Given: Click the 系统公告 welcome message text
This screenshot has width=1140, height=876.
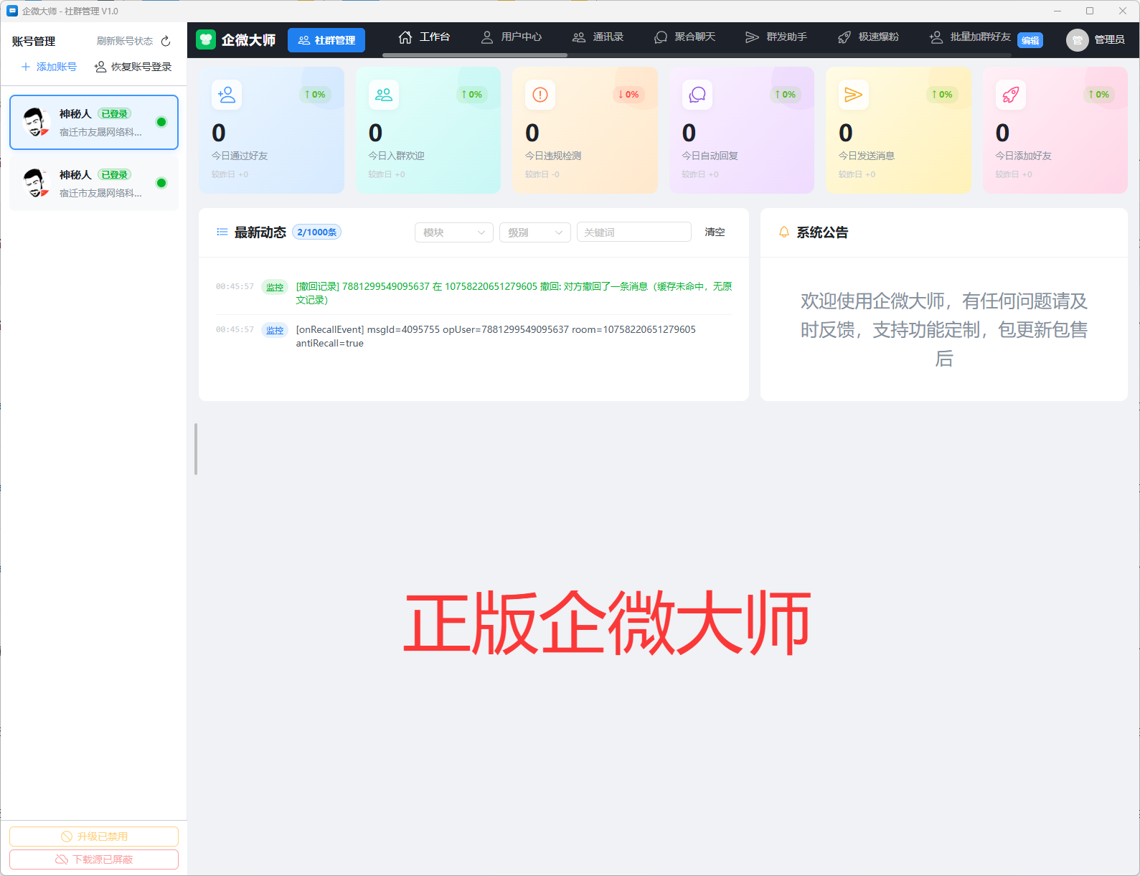Looking at the screenshot, I should tap(944, 329).
